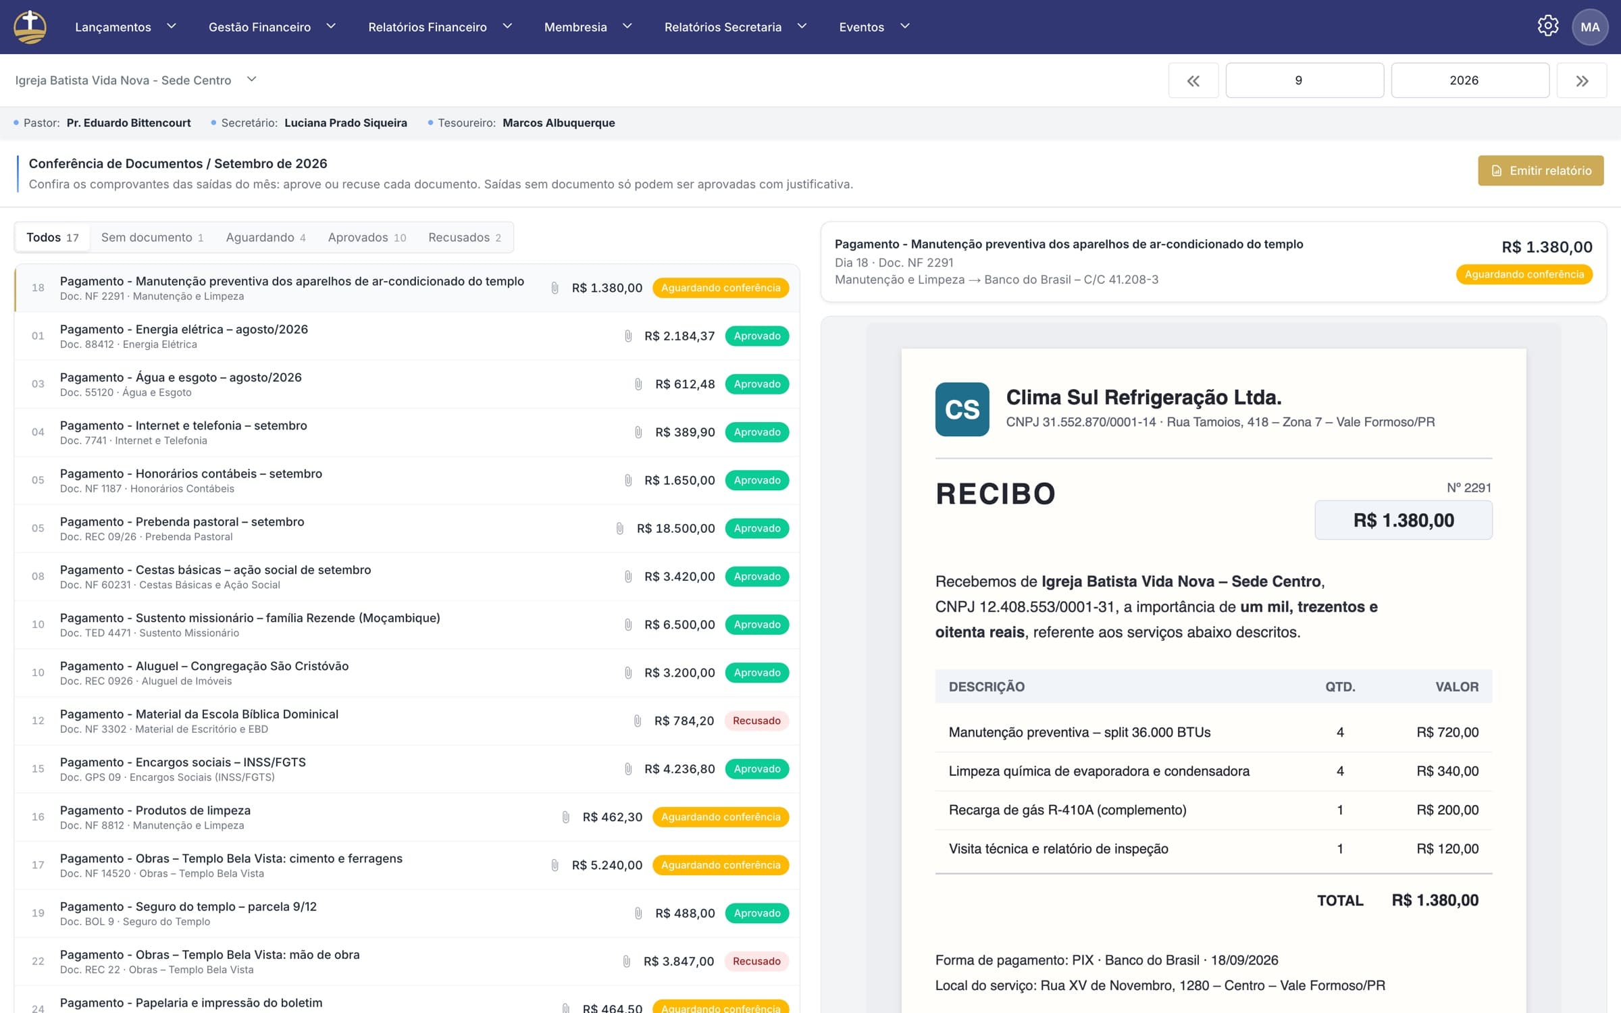Expand the Membresia menu

tap(588, 27)
